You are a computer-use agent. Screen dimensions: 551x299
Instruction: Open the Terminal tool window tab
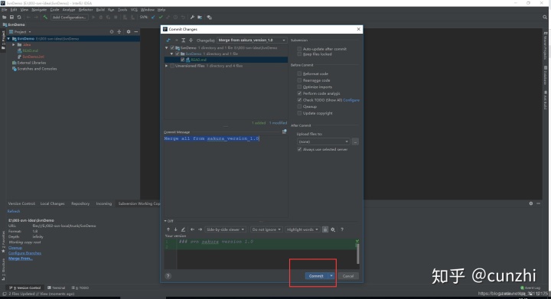(x=56, y=288)
